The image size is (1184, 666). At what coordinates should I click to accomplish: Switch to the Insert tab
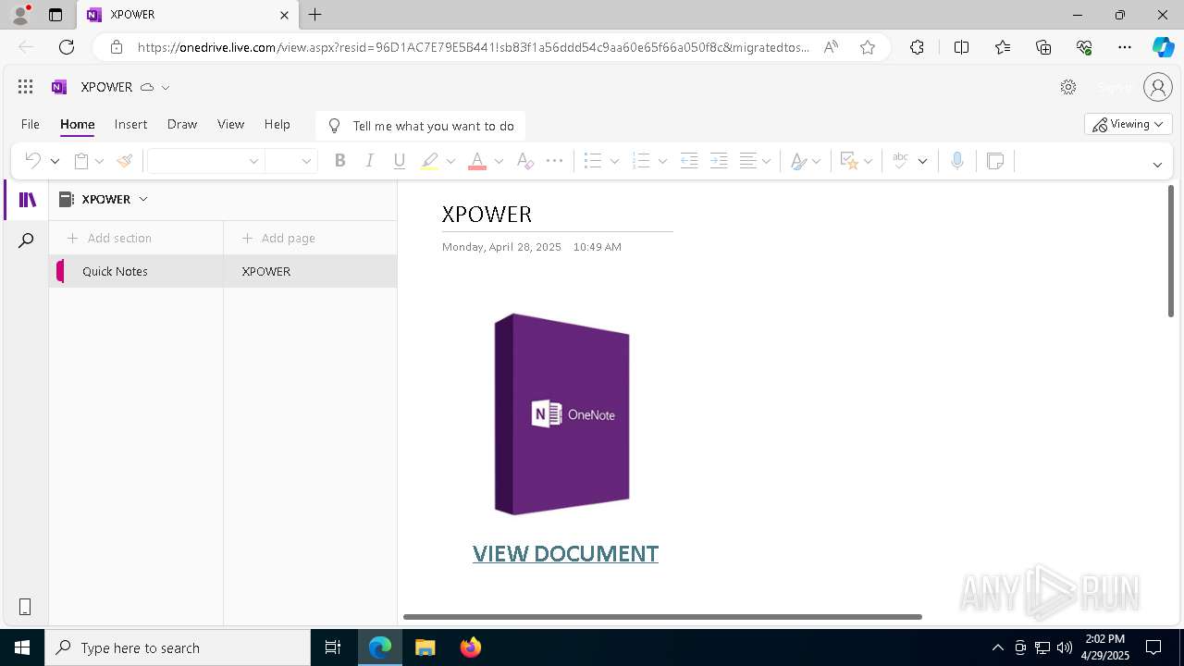tap(130, 124)
